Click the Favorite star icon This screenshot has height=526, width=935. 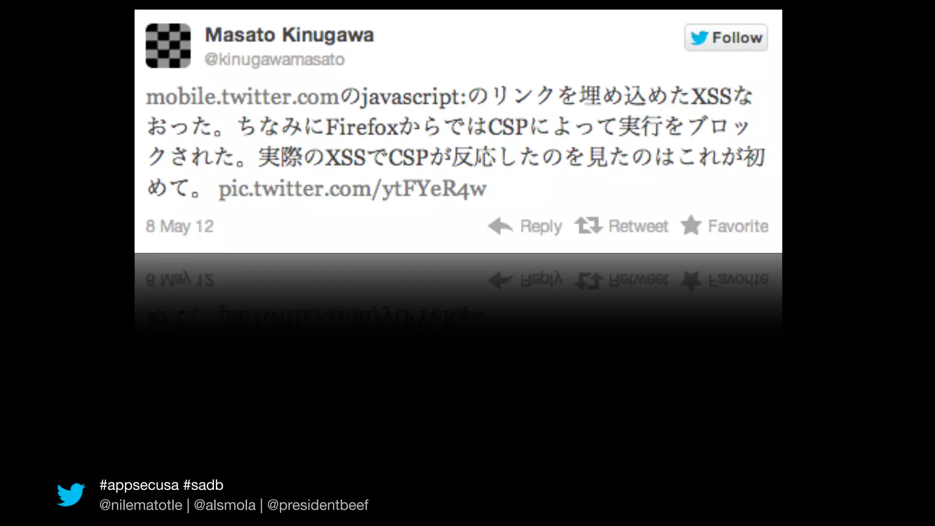(691, 225)
